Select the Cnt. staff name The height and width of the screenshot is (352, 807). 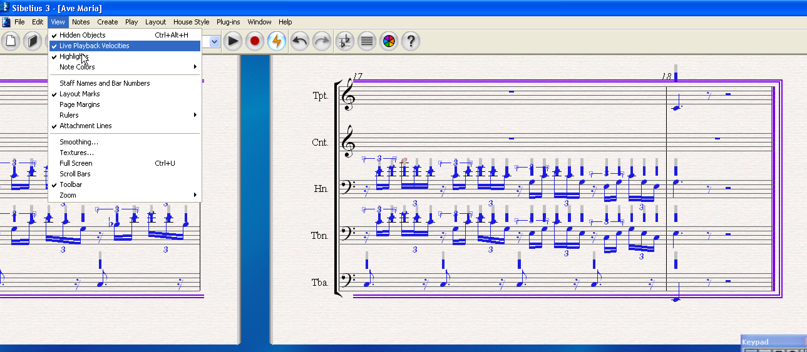coord(320,143)
